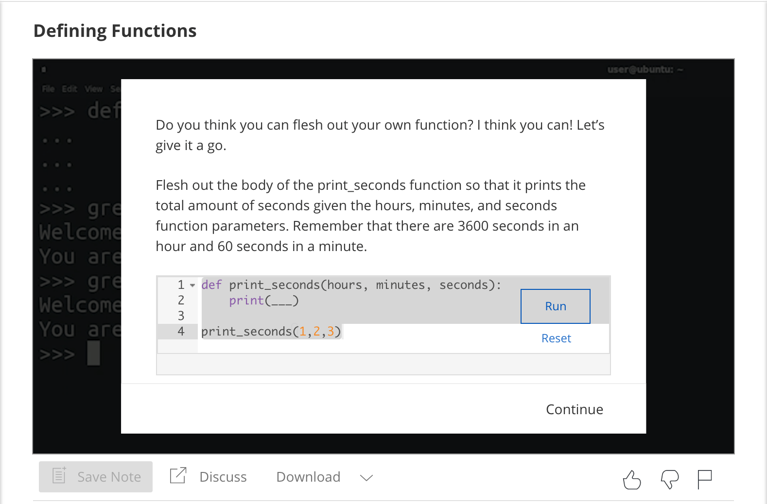Expand the Download dropdown chevron
The height and width of the screenshot is (504, 767).
coord(366,478)
